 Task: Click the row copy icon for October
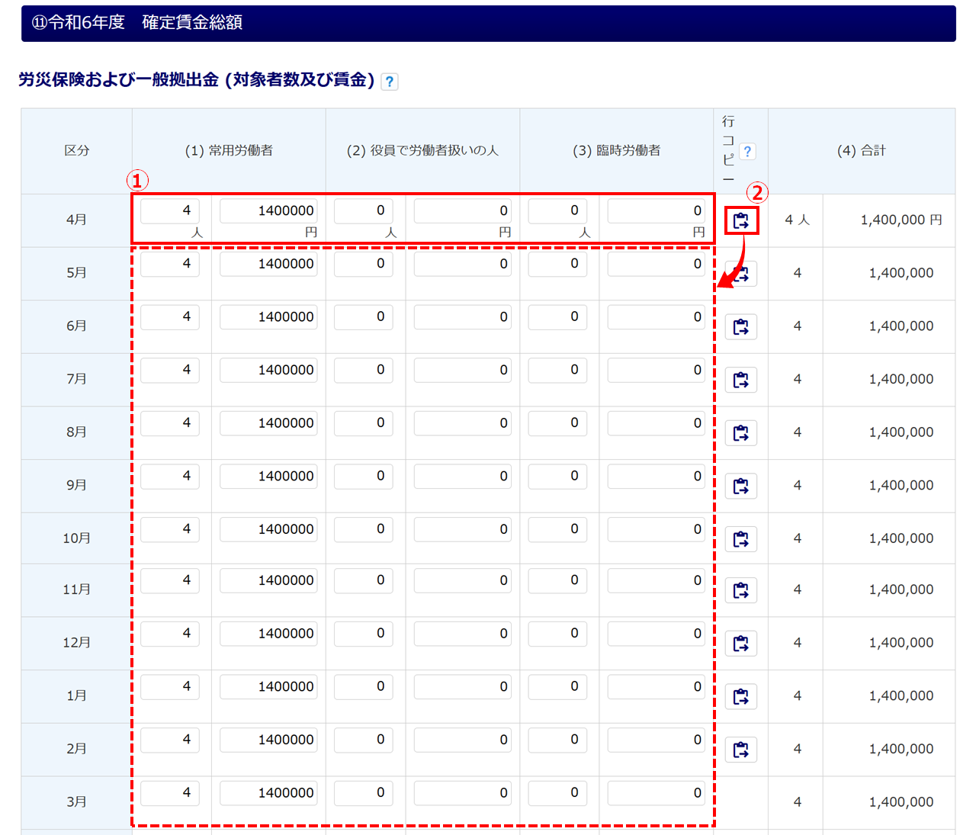(x=740, y=539)
